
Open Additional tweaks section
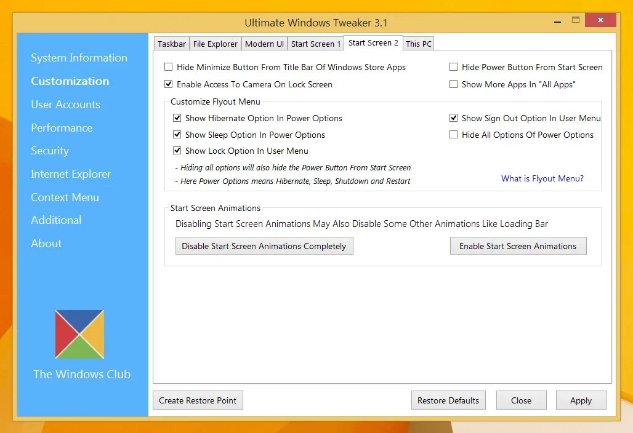click(x=56, y=220)
